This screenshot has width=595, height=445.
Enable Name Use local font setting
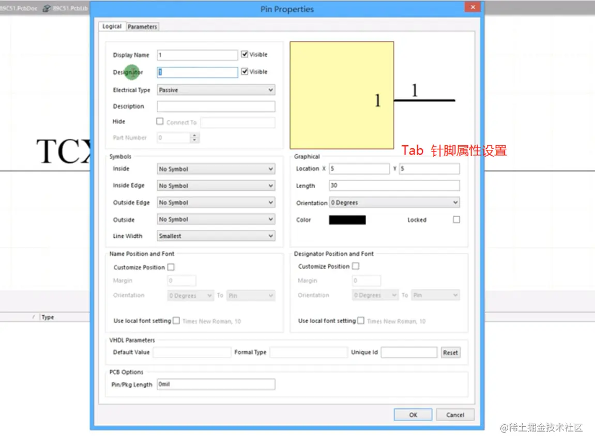tap(176, 321)
